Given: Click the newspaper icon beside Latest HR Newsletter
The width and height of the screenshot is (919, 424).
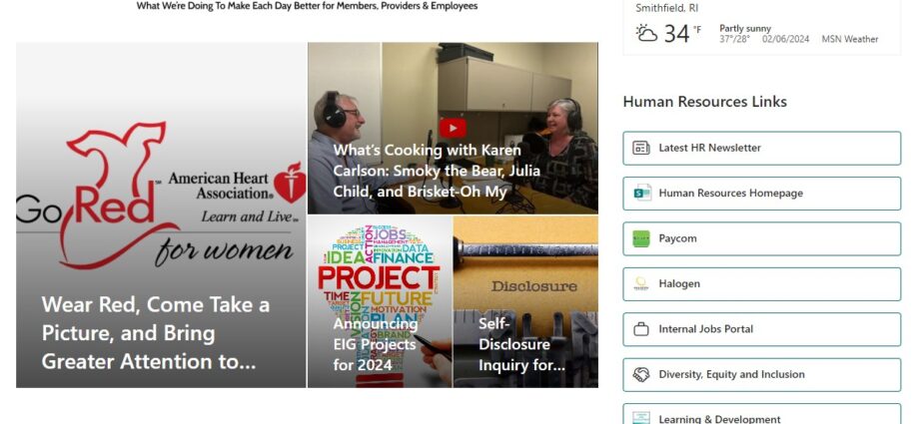Looking at the screenshot, I should pyautogui.click(x=641, y=148).
